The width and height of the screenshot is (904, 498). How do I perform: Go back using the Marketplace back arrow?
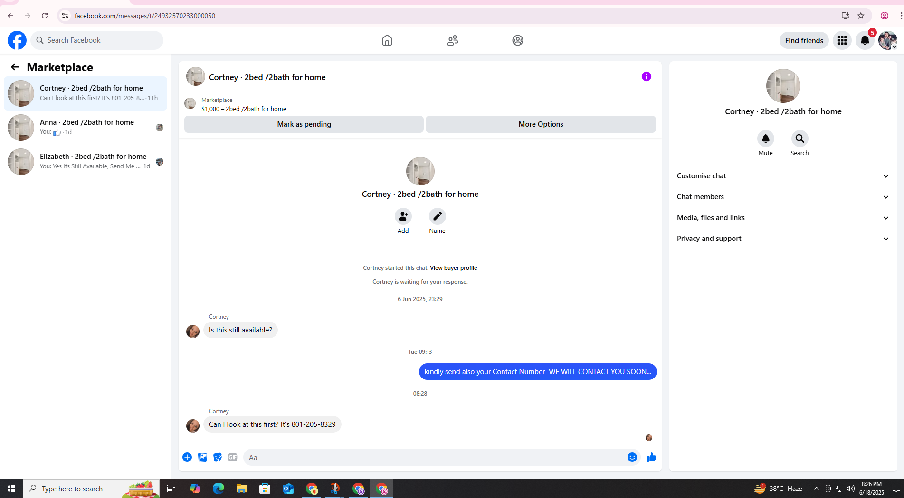point(15,67)
